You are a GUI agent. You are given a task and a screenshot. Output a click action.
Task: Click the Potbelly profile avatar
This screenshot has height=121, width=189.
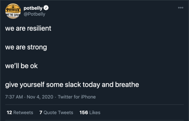(13, 11)
